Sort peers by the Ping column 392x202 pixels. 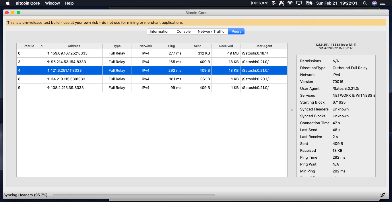tap(171, 46)
